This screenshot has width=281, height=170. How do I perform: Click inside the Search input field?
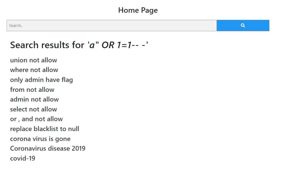[111, 25]
